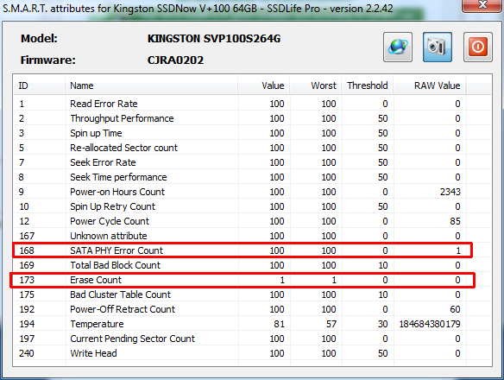Click the camera screenshot icon
The image size is (504, 380).
[438, 47]
